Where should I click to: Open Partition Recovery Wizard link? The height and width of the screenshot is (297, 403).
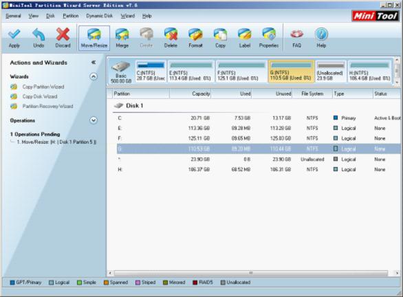[x=48, y=107]
